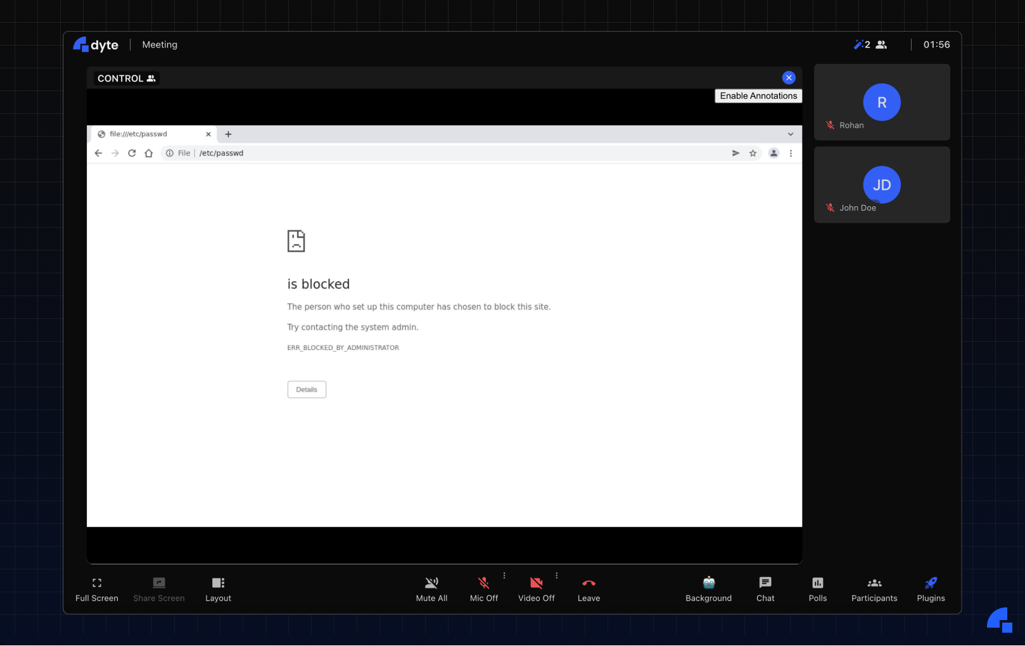Open a new browser tab

click(x=228, y=134)
